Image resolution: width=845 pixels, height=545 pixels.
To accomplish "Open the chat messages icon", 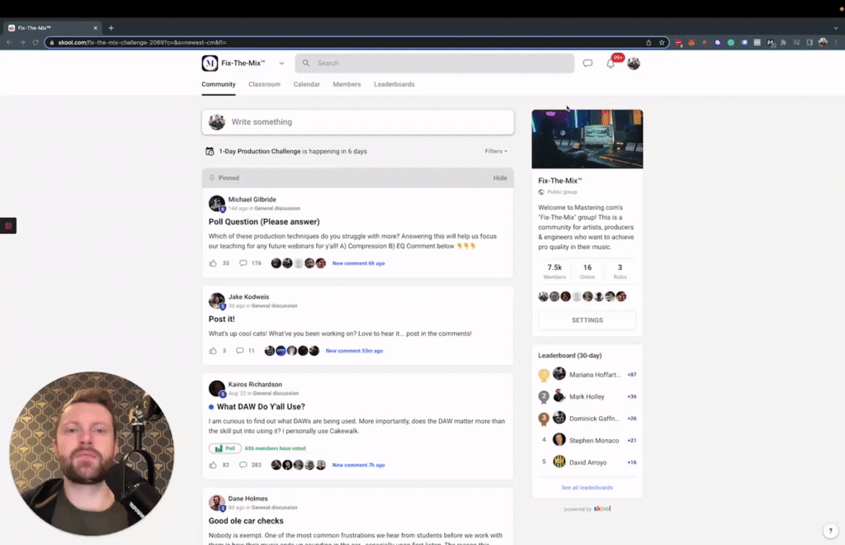I will coord(588,63).
